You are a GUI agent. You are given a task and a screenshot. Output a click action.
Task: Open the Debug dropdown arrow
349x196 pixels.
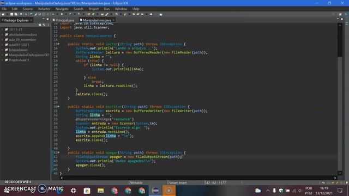[57, 14]
